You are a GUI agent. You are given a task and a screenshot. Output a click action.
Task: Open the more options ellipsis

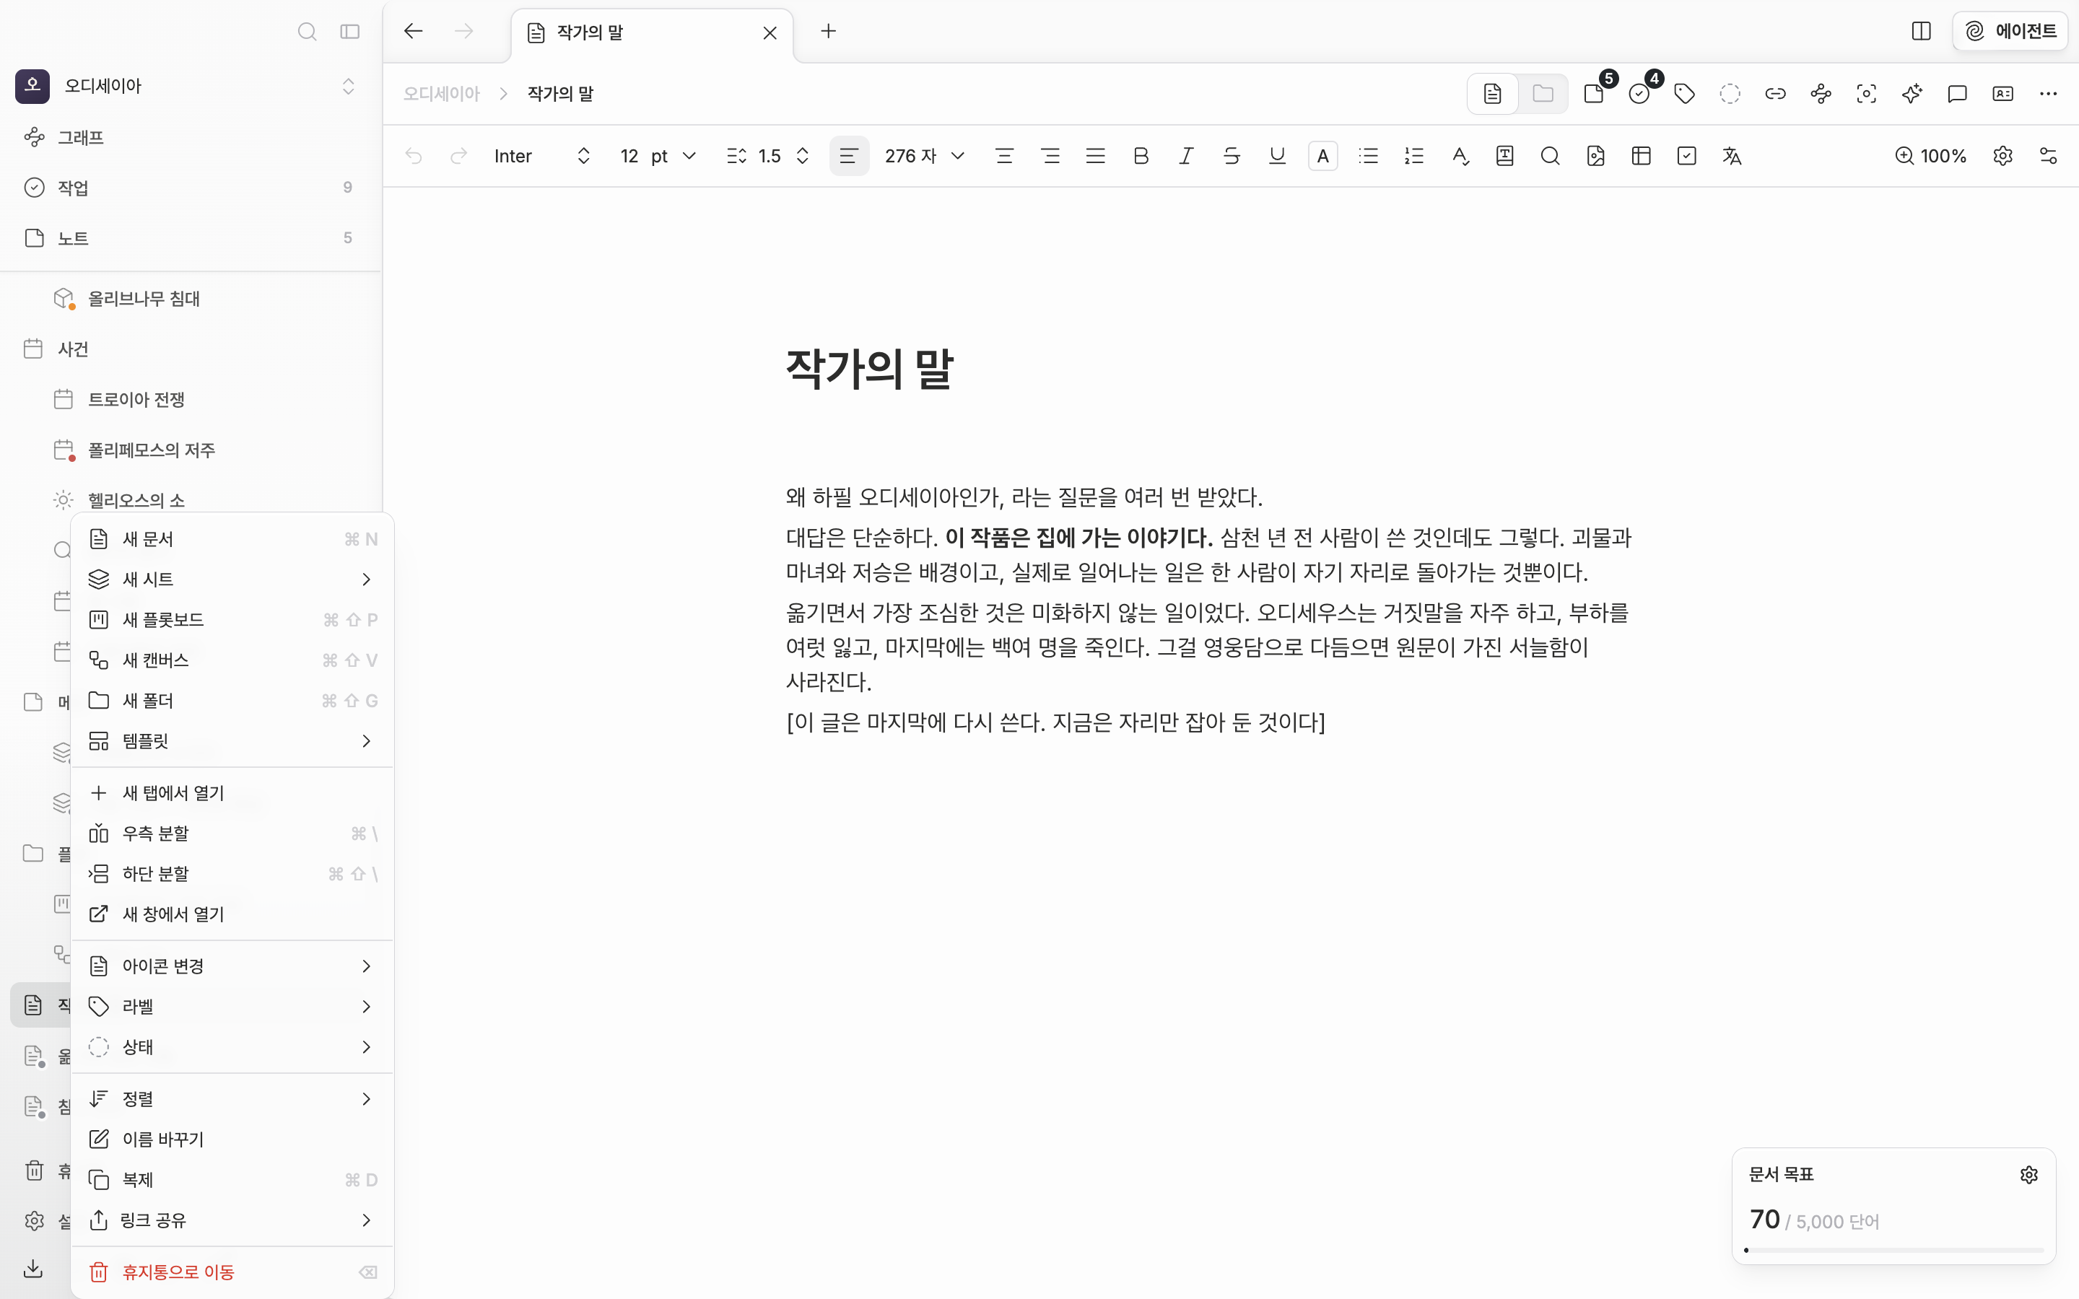pos(2048,94)
